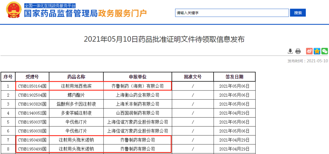
Task: Click sequence number 1 cell
Action: (x=8, y=86)
